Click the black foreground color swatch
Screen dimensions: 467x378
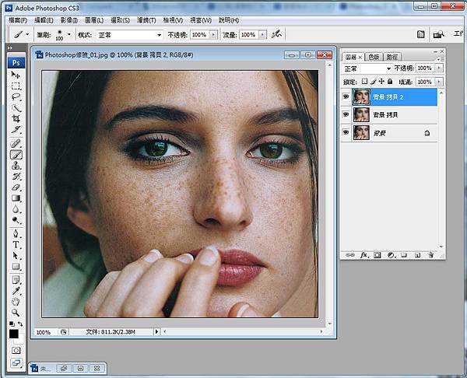14,333
